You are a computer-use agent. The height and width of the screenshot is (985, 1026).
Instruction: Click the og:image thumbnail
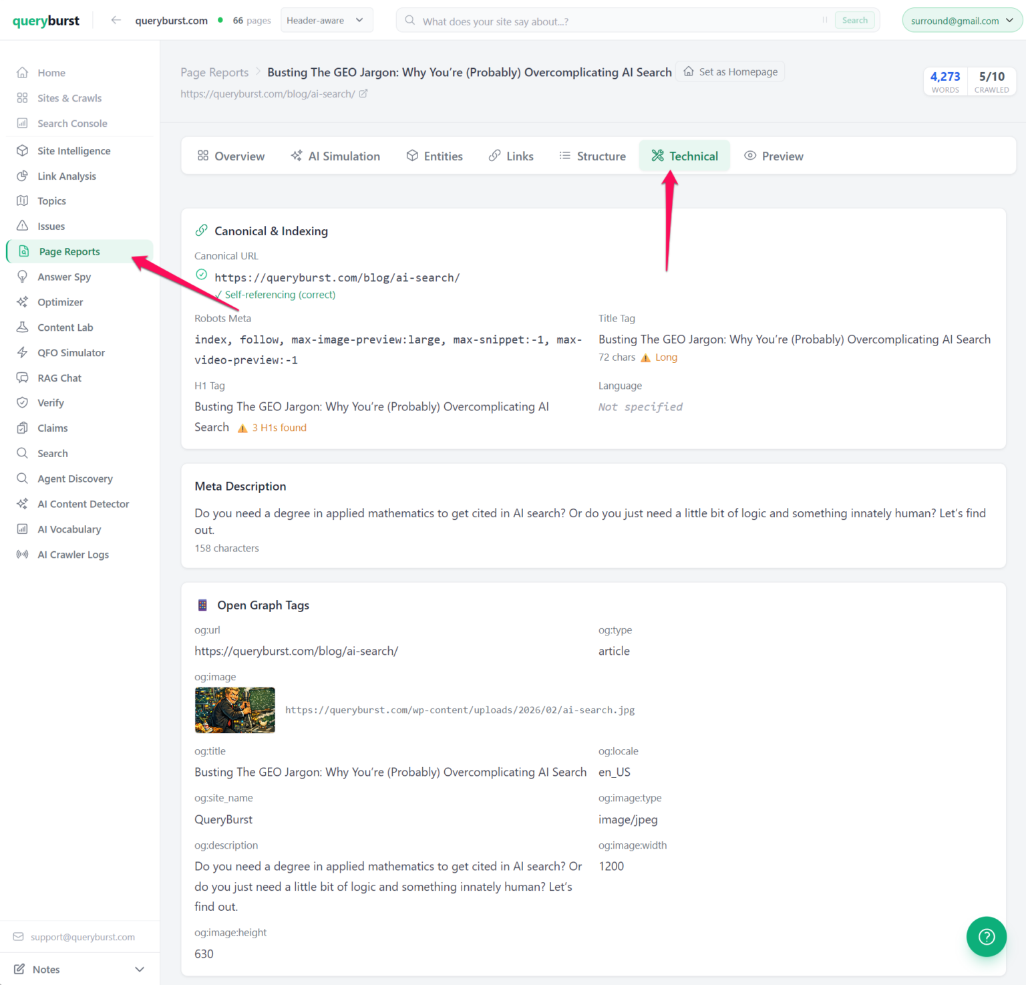click(x=234, y=710)
